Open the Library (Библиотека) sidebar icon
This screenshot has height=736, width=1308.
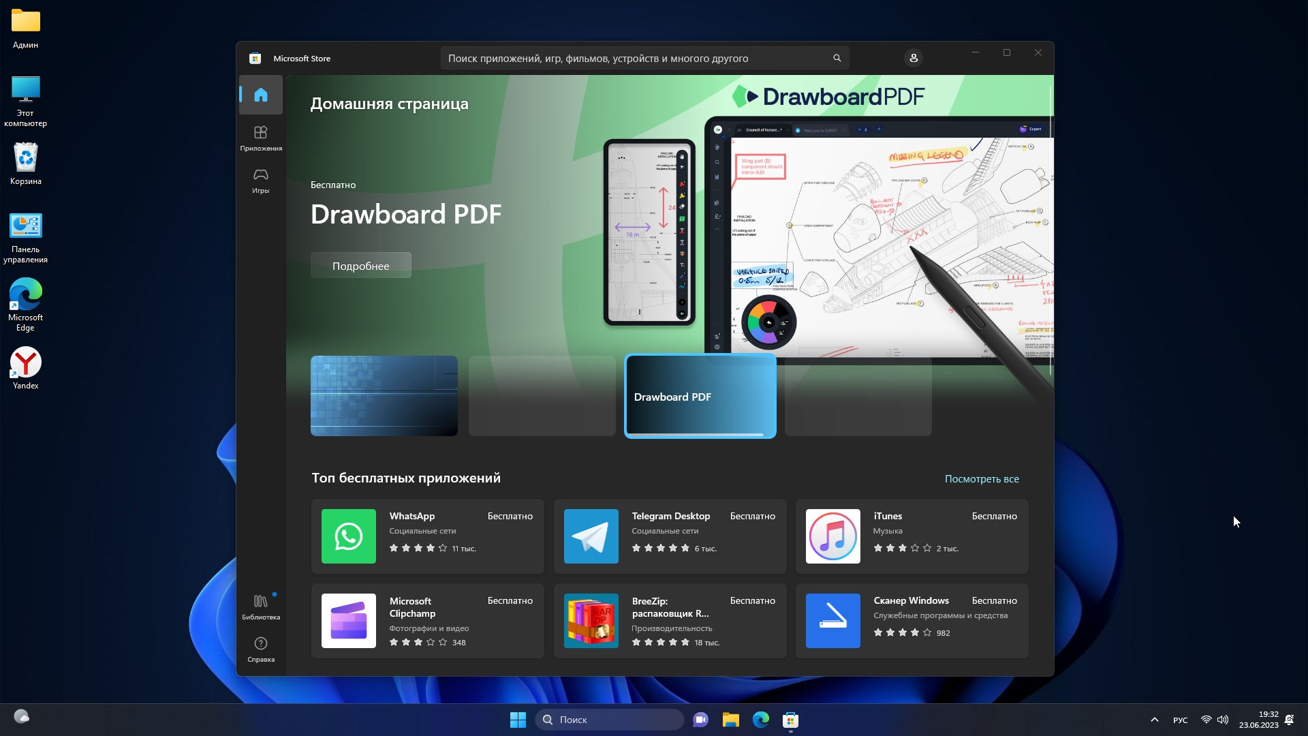click(260, 607)
